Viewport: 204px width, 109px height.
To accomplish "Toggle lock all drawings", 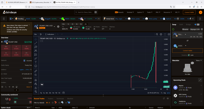I will [x=36, y=88].
